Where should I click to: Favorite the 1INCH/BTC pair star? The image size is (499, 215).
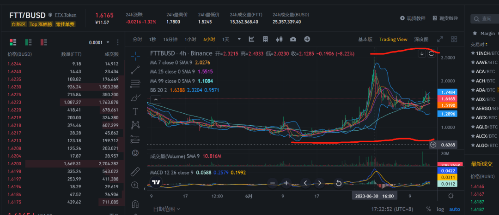pyautogui.click(x=474, y=53)
